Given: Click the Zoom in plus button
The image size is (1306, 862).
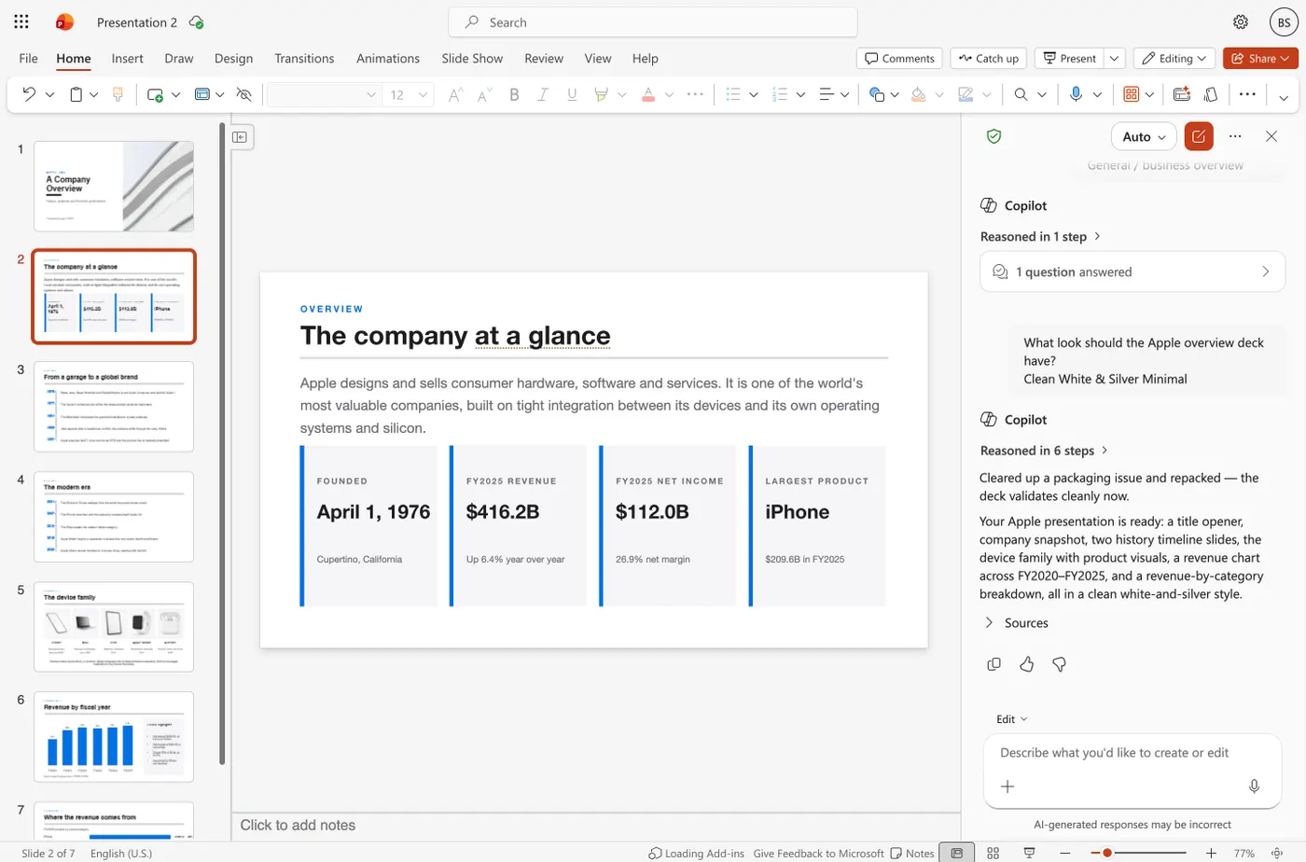Looking at the screenshot, I should point(1211,853).
